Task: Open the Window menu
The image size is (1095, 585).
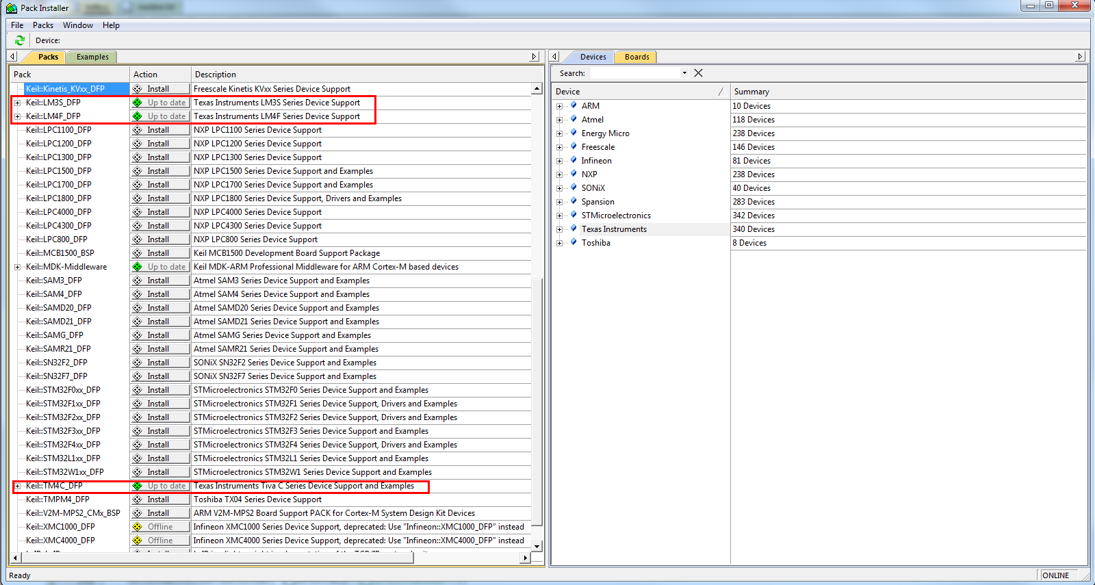Action: 78,25
